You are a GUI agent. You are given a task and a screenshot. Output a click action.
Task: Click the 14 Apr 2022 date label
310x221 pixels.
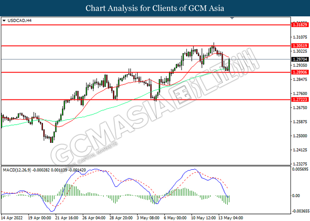click(12, 218)
